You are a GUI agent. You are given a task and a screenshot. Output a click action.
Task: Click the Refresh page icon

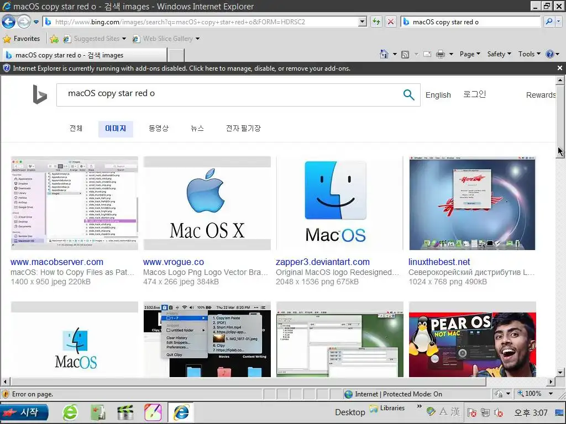376,22
